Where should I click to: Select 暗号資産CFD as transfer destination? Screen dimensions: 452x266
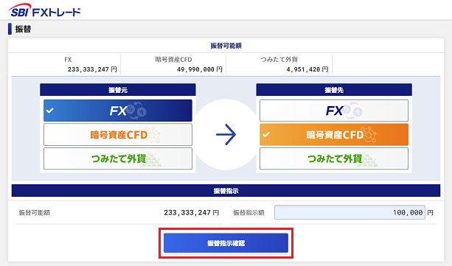click(334, 135)
